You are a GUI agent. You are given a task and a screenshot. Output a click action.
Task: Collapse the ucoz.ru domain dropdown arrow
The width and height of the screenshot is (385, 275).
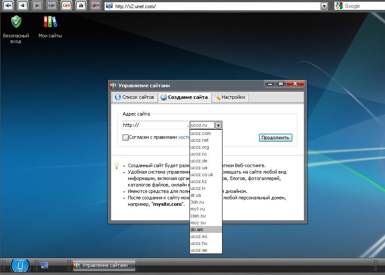coord(218,125)
